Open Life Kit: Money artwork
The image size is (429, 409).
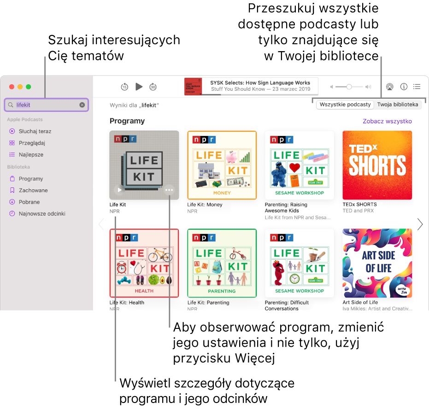click(222, 165)
